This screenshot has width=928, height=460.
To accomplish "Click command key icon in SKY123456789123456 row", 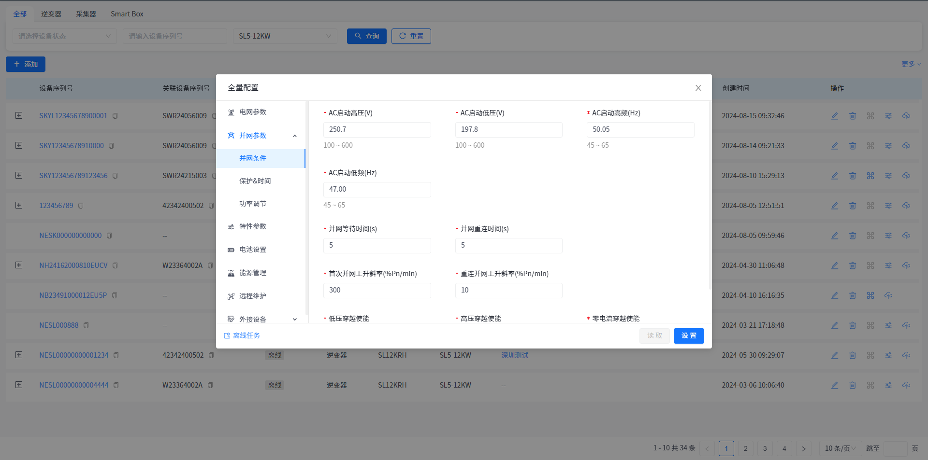I will point(870,176).
